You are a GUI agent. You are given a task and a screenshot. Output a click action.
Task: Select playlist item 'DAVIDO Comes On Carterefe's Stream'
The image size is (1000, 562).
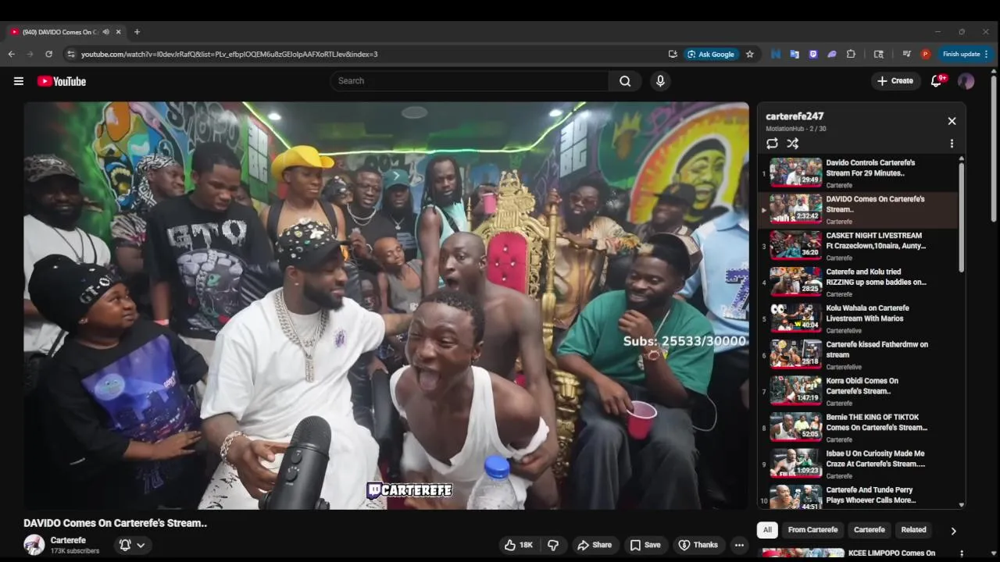click(x=857, y=210)
